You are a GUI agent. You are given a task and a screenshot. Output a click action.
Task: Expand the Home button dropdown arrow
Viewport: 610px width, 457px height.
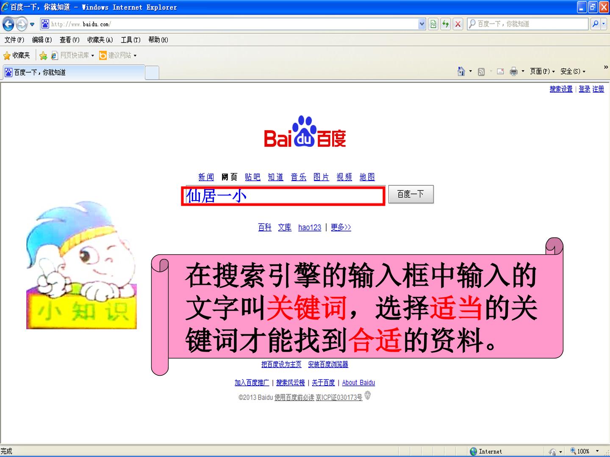(x=471, y=72)
